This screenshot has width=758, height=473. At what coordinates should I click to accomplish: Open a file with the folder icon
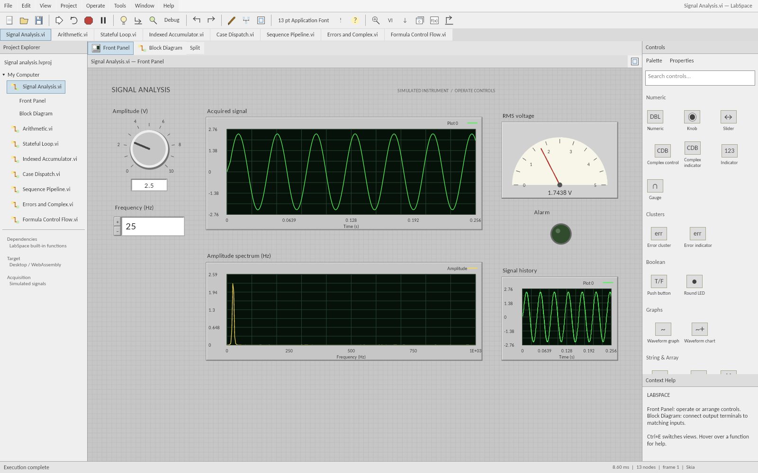pos(24,20)
